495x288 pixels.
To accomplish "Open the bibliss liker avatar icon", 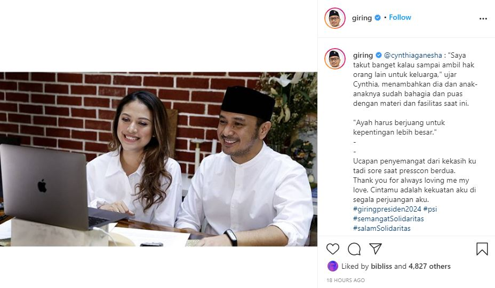I will (333, 266).
